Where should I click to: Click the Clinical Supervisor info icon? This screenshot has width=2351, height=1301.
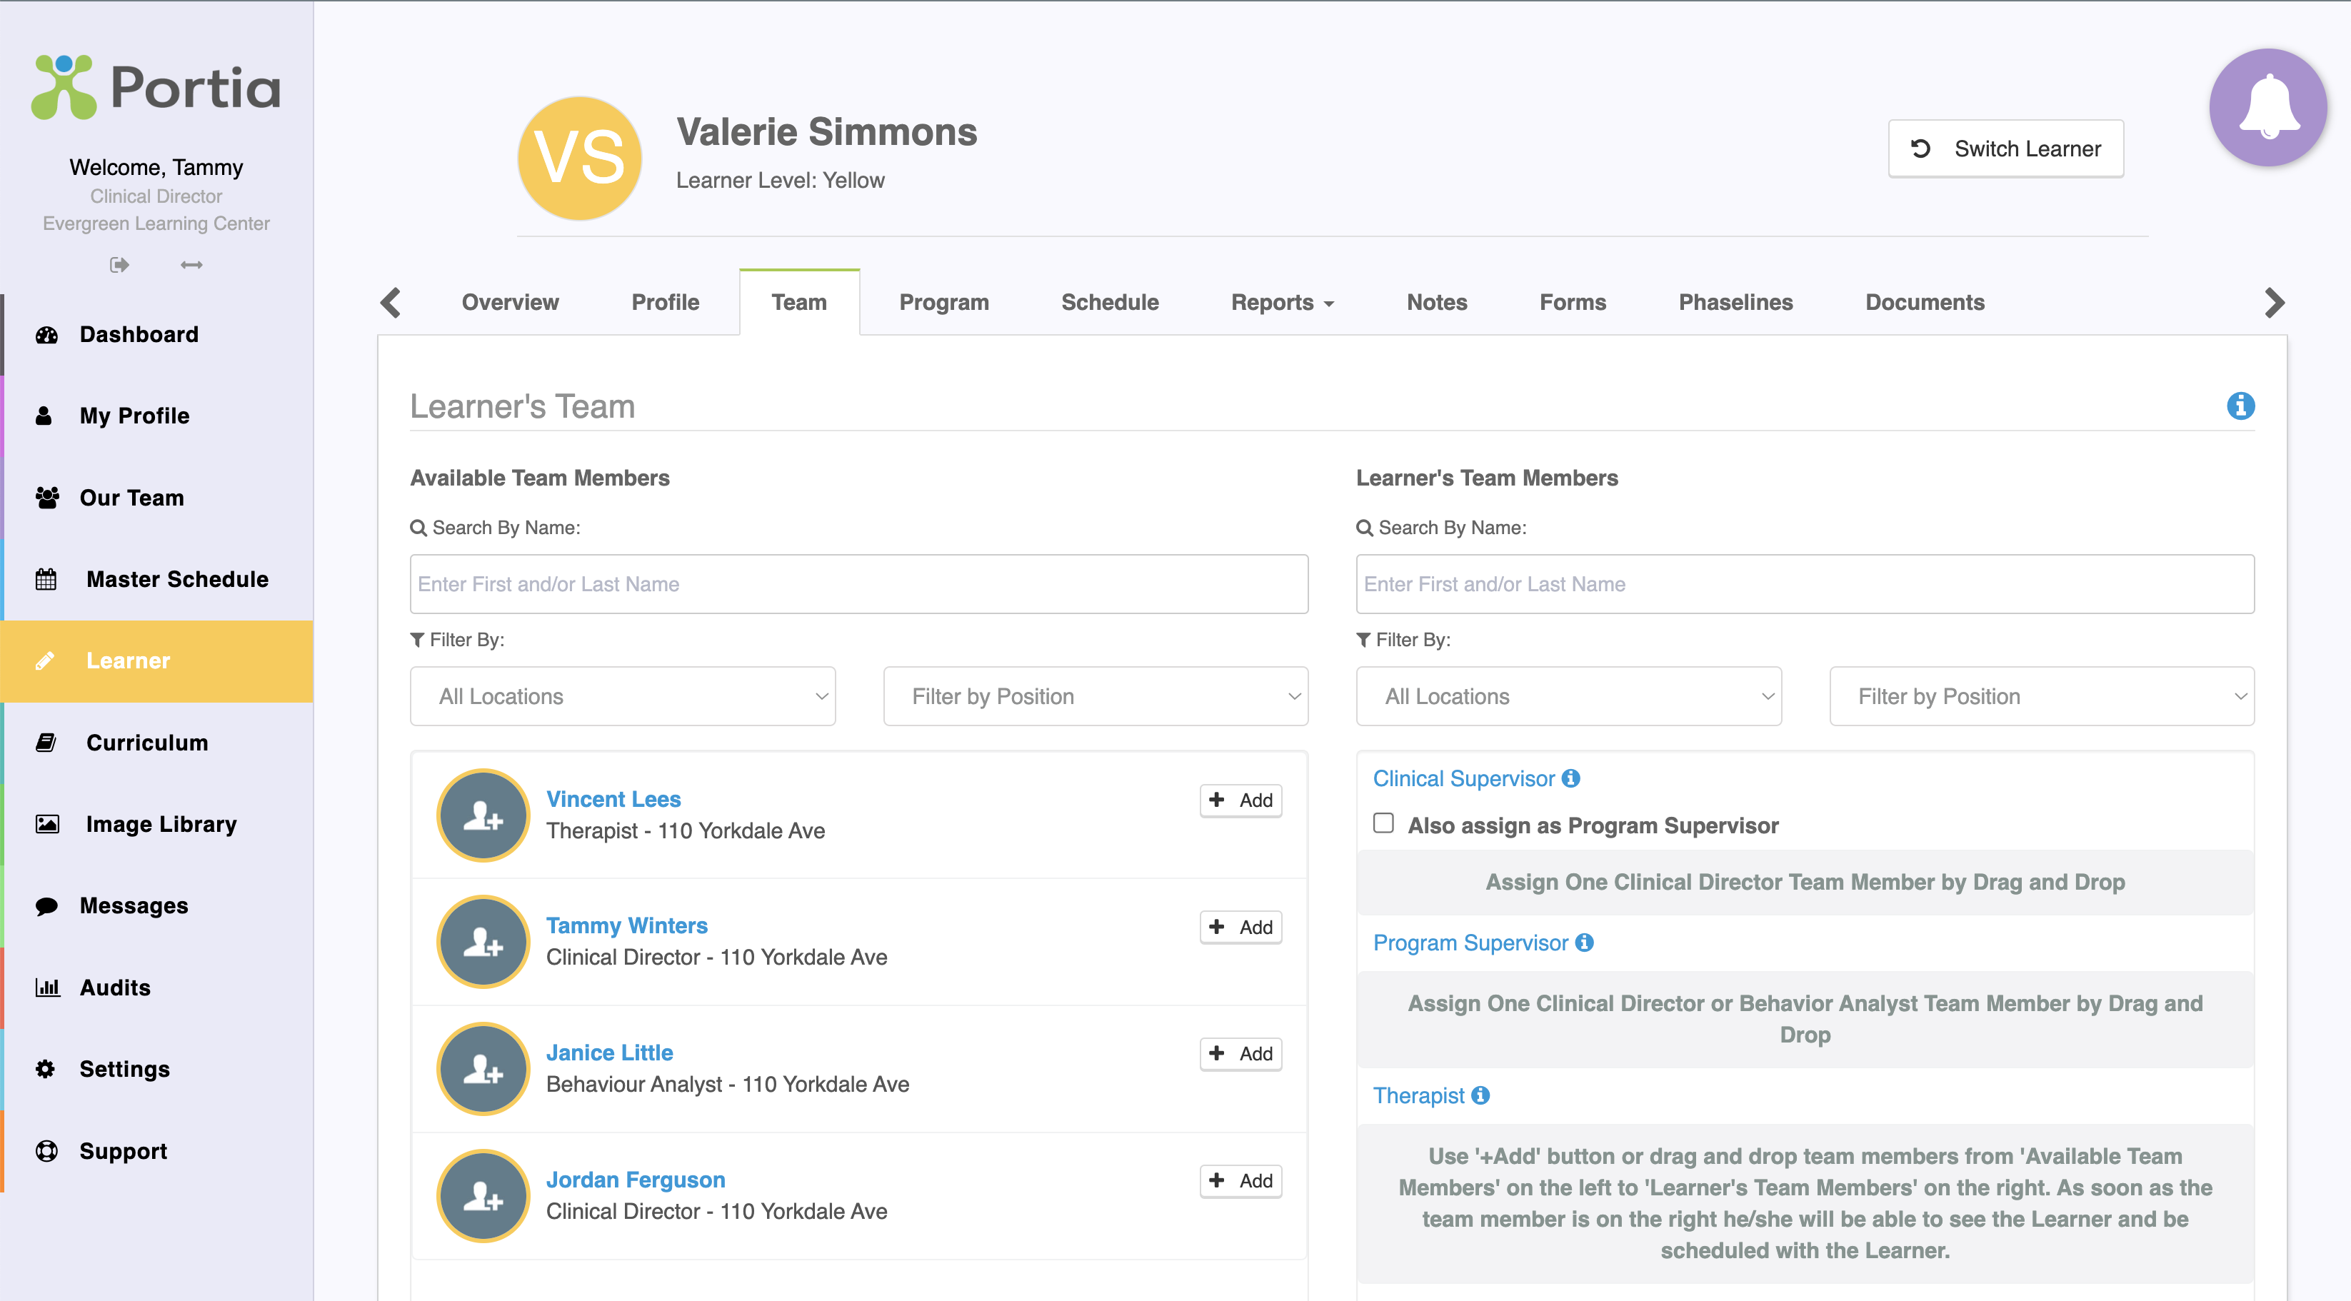click(x=1570, y=778)
